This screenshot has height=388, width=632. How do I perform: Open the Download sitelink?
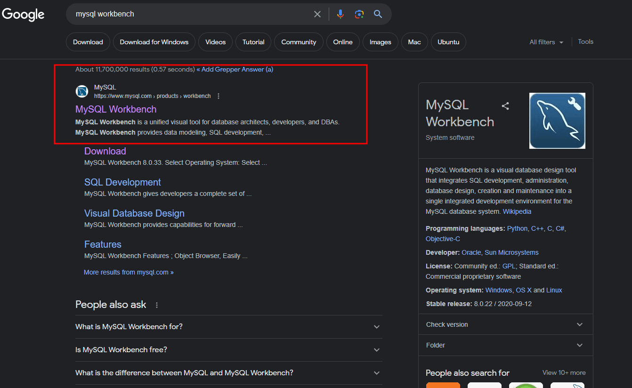click(105, 151)
